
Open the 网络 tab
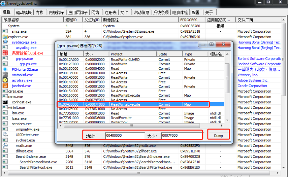pos(95,12)
